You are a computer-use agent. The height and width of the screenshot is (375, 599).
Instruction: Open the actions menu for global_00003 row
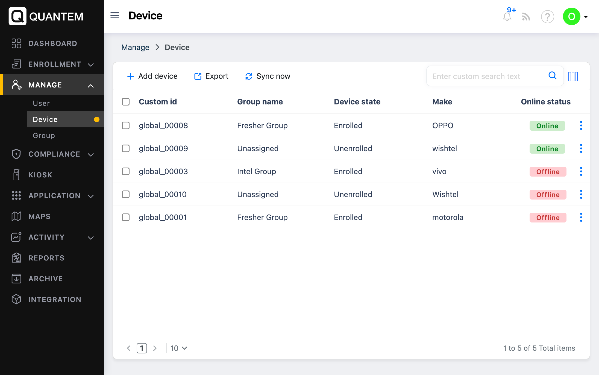click(x=581, y=171)
